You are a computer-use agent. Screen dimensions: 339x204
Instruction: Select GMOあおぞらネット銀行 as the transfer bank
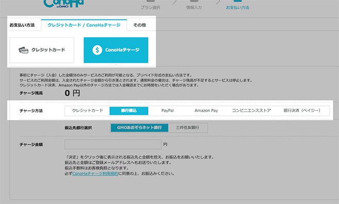pyautogui.click(x=139, y=128)
